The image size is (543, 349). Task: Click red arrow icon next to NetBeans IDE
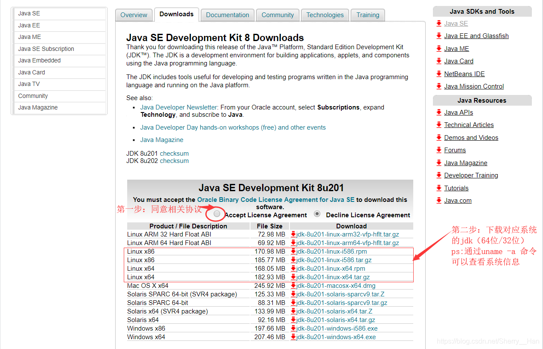(x=439, y=74)
